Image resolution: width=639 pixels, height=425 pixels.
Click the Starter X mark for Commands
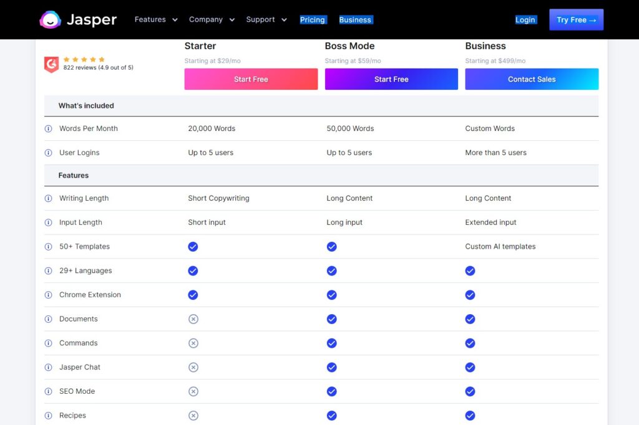pos(193,343)
